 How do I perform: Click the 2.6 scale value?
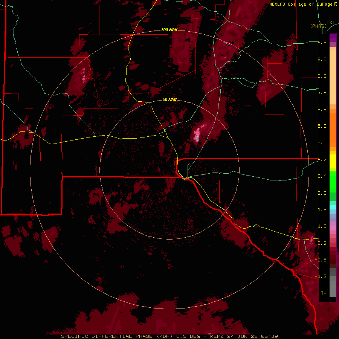point(322,193)
